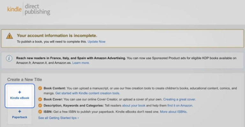Open the Learn more advertising link
The image size is (245, 127).
point(81,63)
